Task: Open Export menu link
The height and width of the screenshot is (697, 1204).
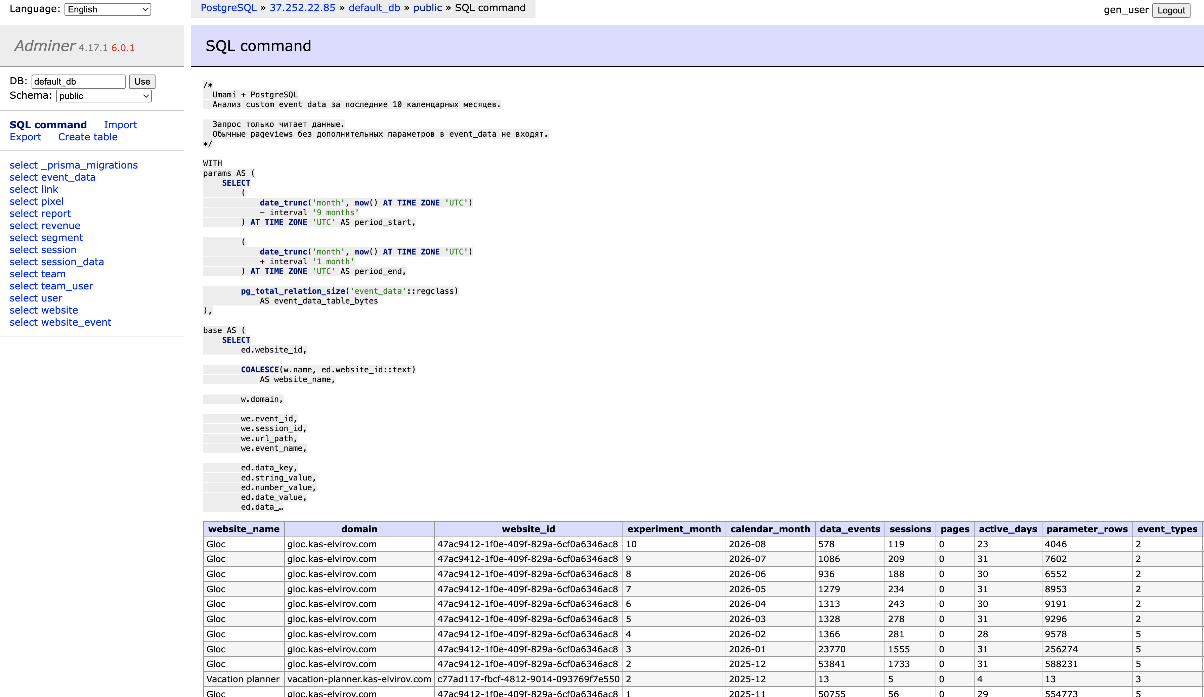Action: tap(25, 137)
